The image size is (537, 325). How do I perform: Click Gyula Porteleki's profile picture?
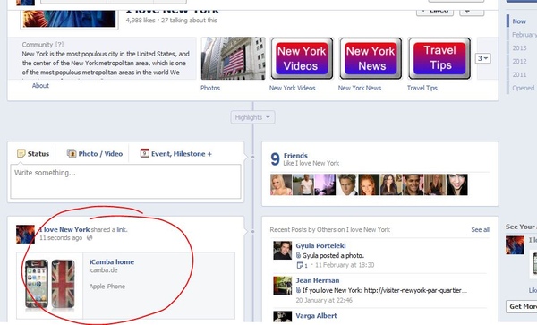[283, 251]
